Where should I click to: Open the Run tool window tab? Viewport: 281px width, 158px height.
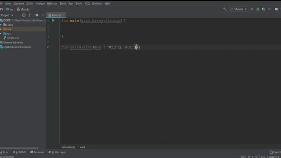[x=4, y=152]
